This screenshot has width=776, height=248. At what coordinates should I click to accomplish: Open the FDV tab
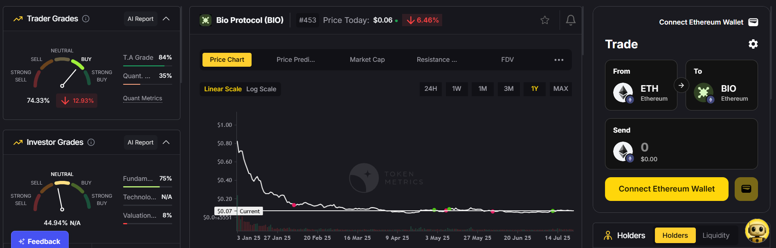click(507, 60)
